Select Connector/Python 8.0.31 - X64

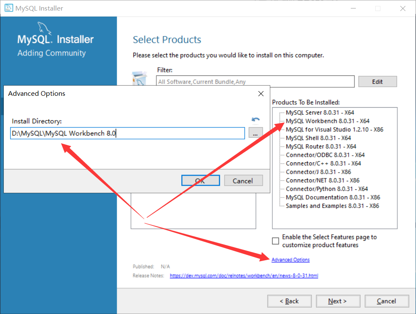327,189
